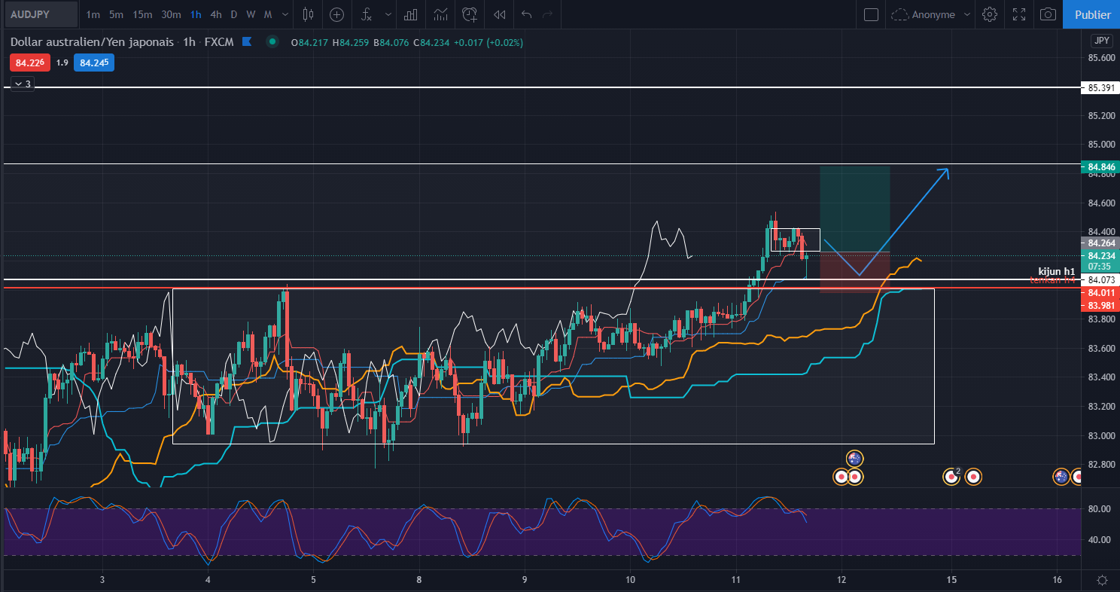Open the Japan event right of the 2 badge

pyautogui.click(x=973, y=476)
